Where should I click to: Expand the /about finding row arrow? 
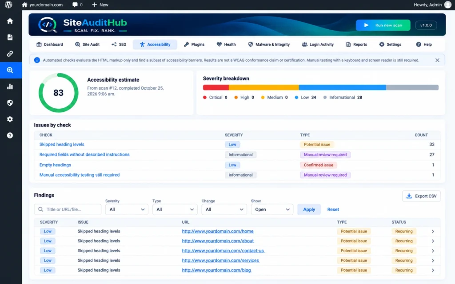433,241
